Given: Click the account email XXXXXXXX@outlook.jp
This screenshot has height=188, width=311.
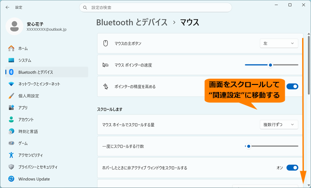Looking at the screenshot, I should click(46, 29).
